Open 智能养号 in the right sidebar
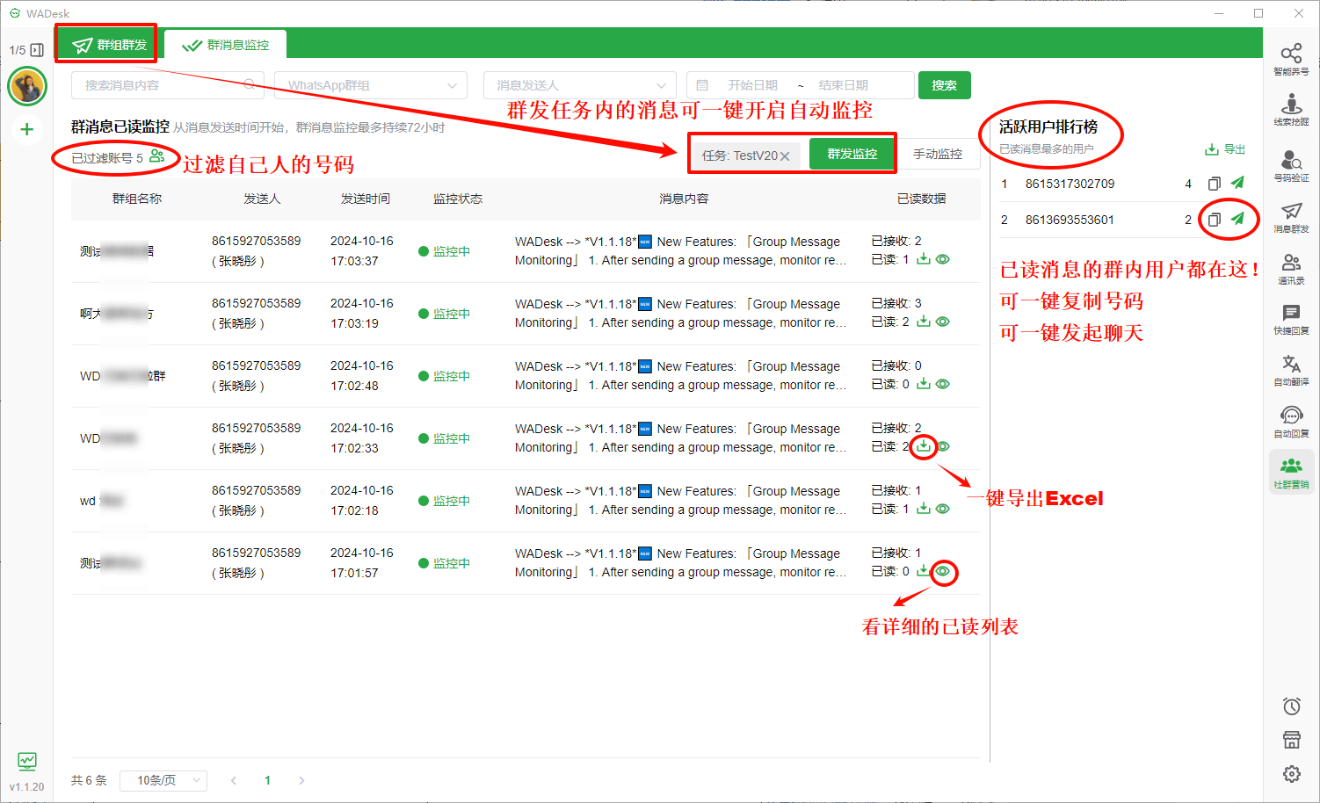1320x803 pixels. pyautogui.click(x=1291, y=60)
